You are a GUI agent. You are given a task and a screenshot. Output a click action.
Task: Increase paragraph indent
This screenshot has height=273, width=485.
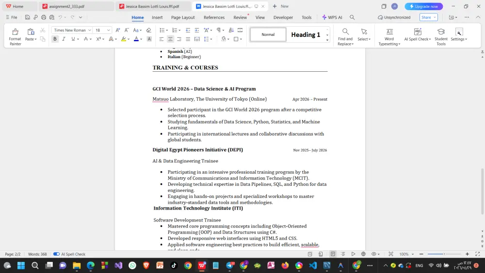click(197, 30)
